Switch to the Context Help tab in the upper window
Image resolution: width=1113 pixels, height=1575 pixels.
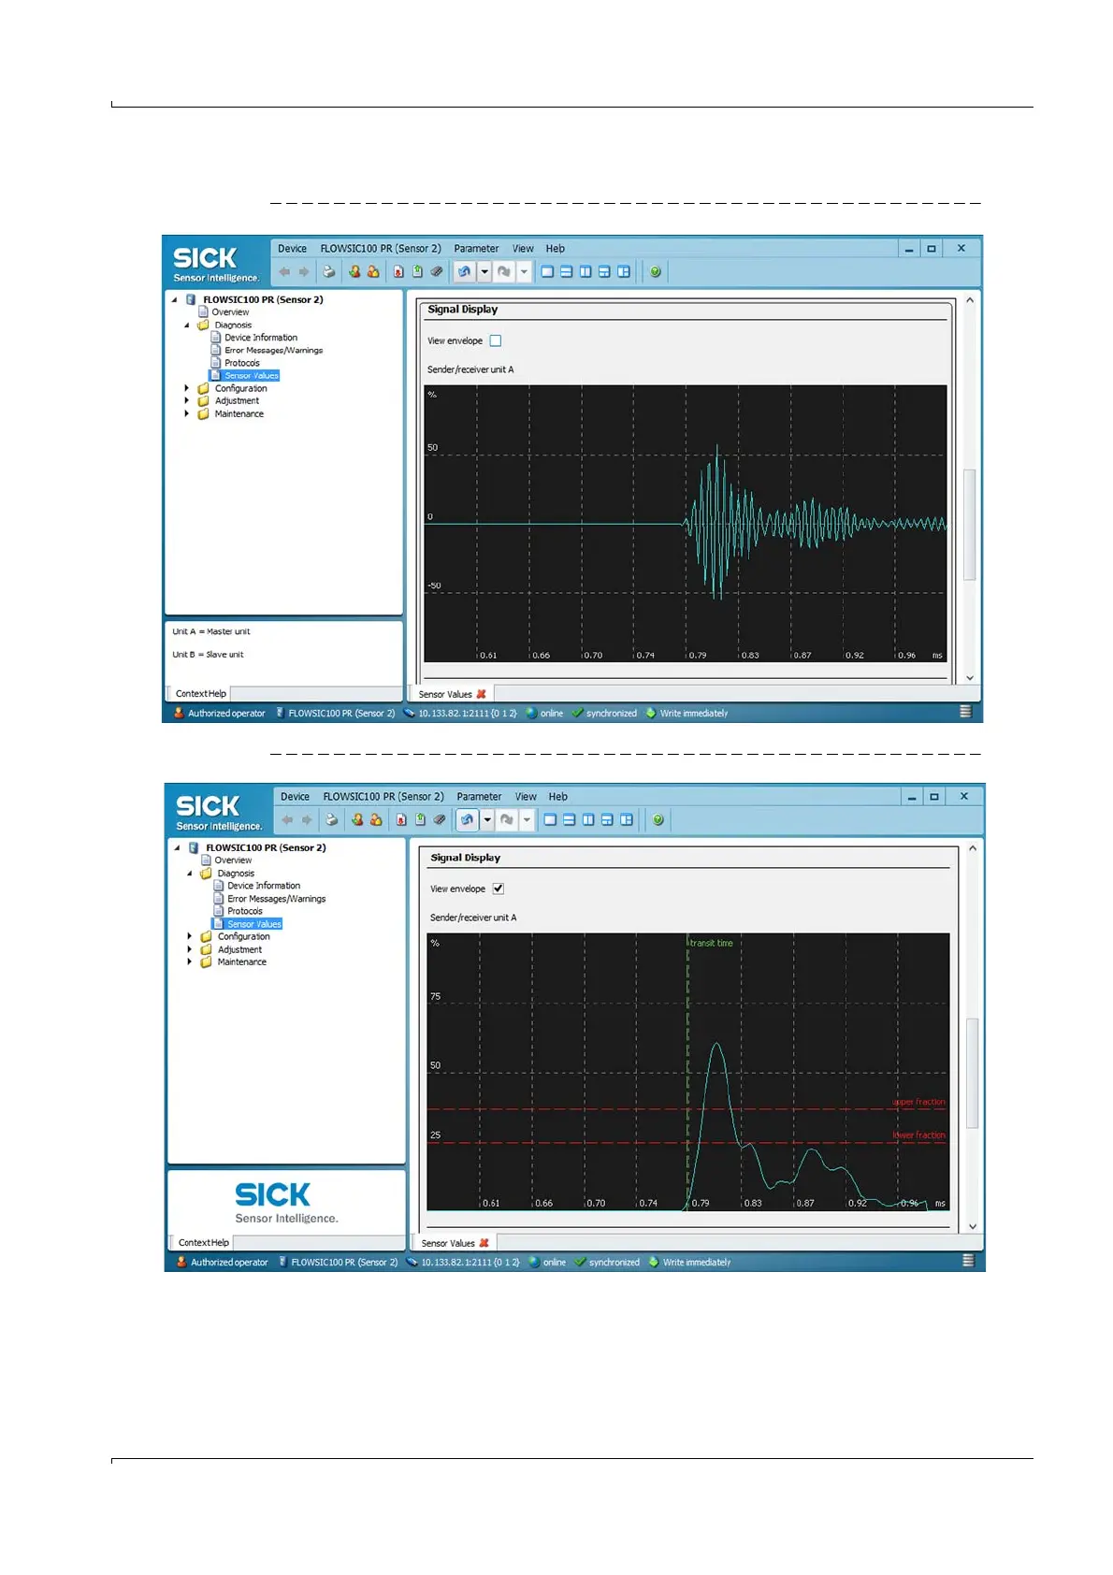(x=200, y=694)
